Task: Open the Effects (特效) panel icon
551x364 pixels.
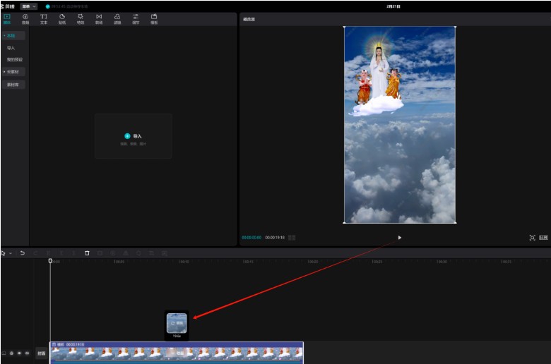Action: click(81, 18)
